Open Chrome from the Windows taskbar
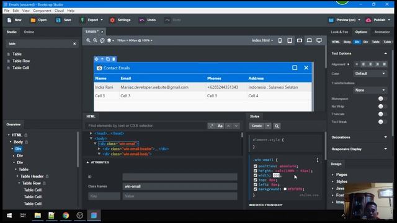Viewport: 397px width, 223px height. point(66,216)
